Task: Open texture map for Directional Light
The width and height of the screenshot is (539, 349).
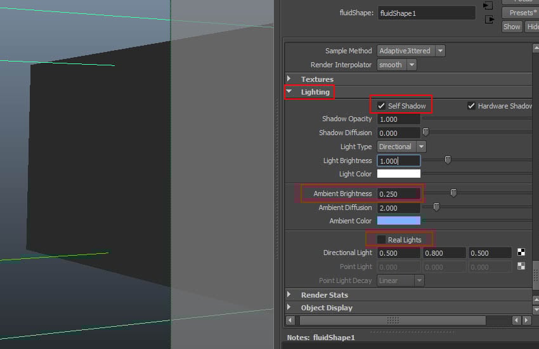Action: pos(521,253)
